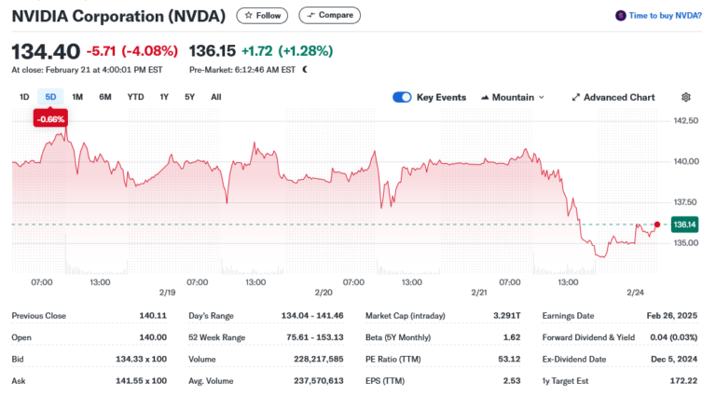Select the 5Y range tab
The height and width of the screenshot is (396, 716).
tap(189, 97)
